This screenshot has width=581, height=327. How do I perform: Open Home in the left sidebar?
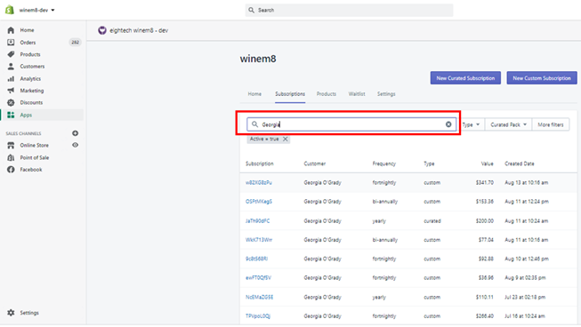click(x=27, y=30)
